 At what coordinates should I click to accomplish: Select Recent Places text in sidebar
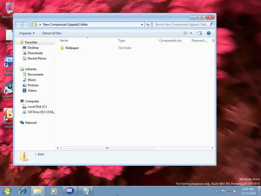(x=37, y=58)
